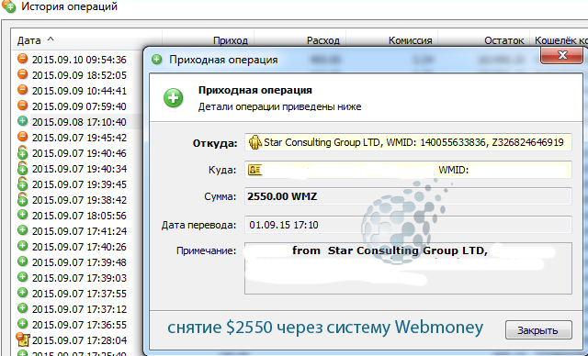The height and width of the screenshot is (356, 588).
Task: Click the green plus icon for 2015.09.08 17:10:40
Action: coord(22,121)
